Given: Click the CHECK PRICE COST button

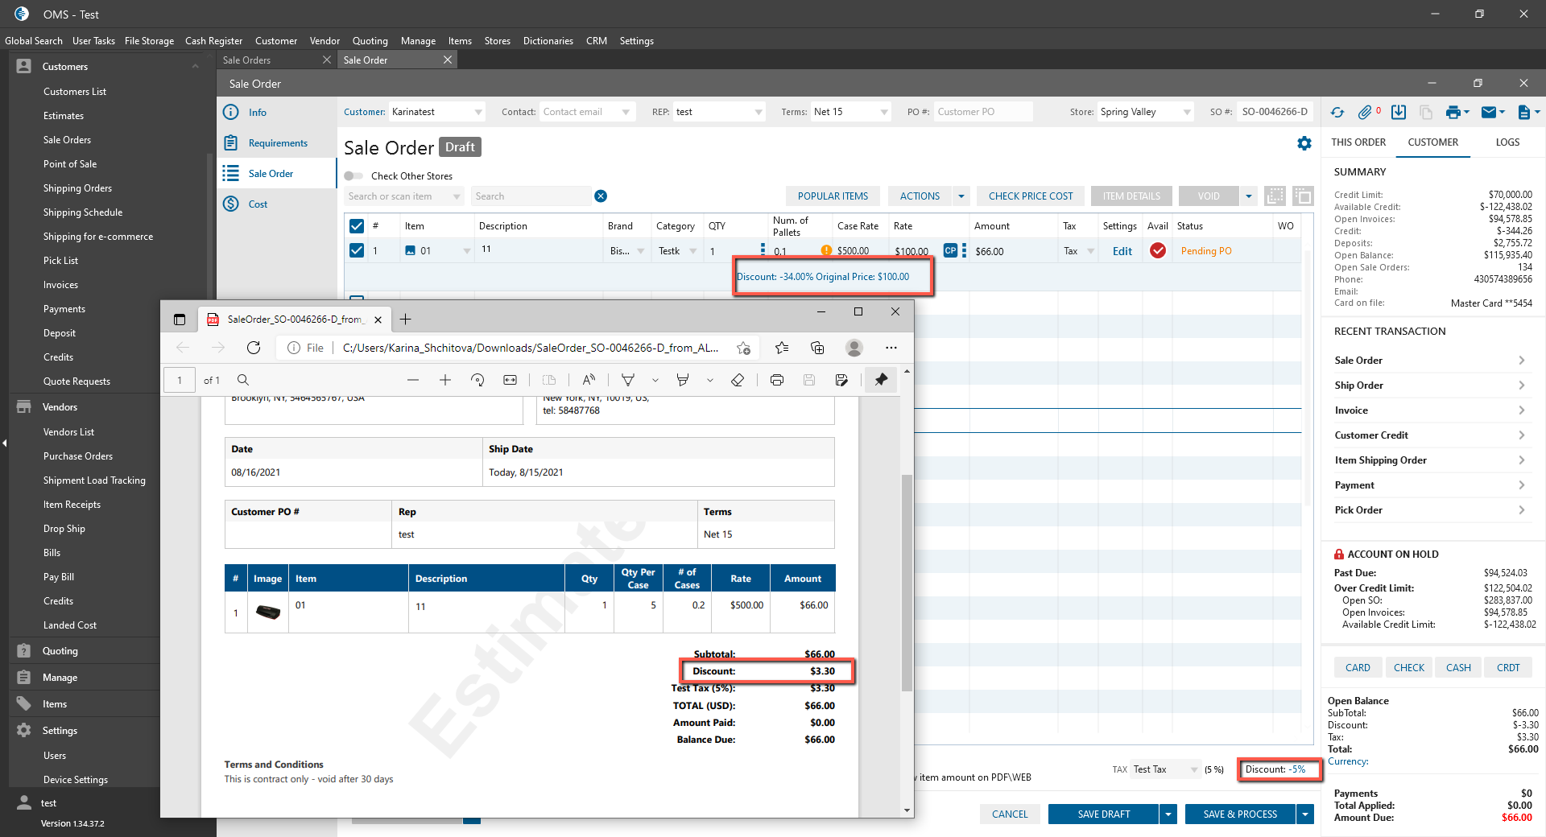Looking at the screenshot, I should [1030, 196].
